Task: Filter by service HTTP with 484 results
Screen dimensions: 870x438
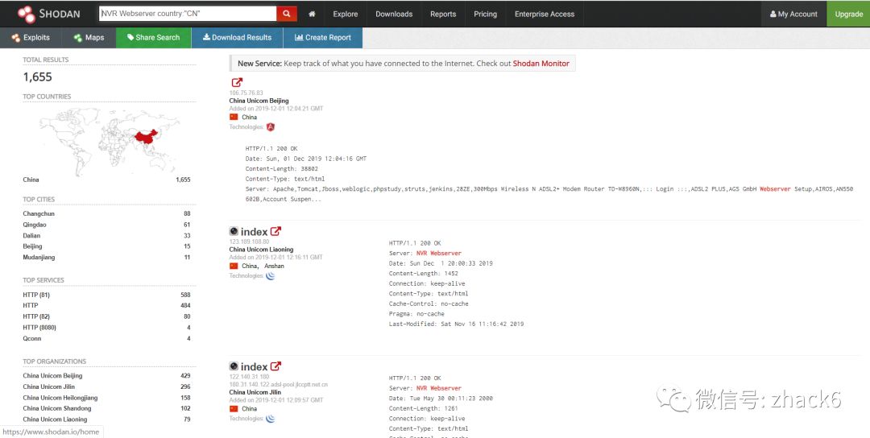Action: (x=31, y=305)
